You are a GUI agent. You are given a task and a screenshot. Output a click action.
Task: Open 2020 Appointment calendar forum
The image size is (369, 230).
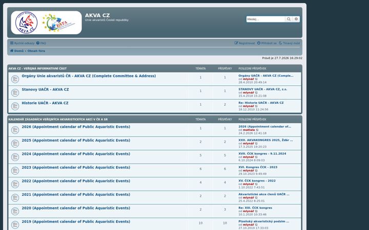[76, 208]
